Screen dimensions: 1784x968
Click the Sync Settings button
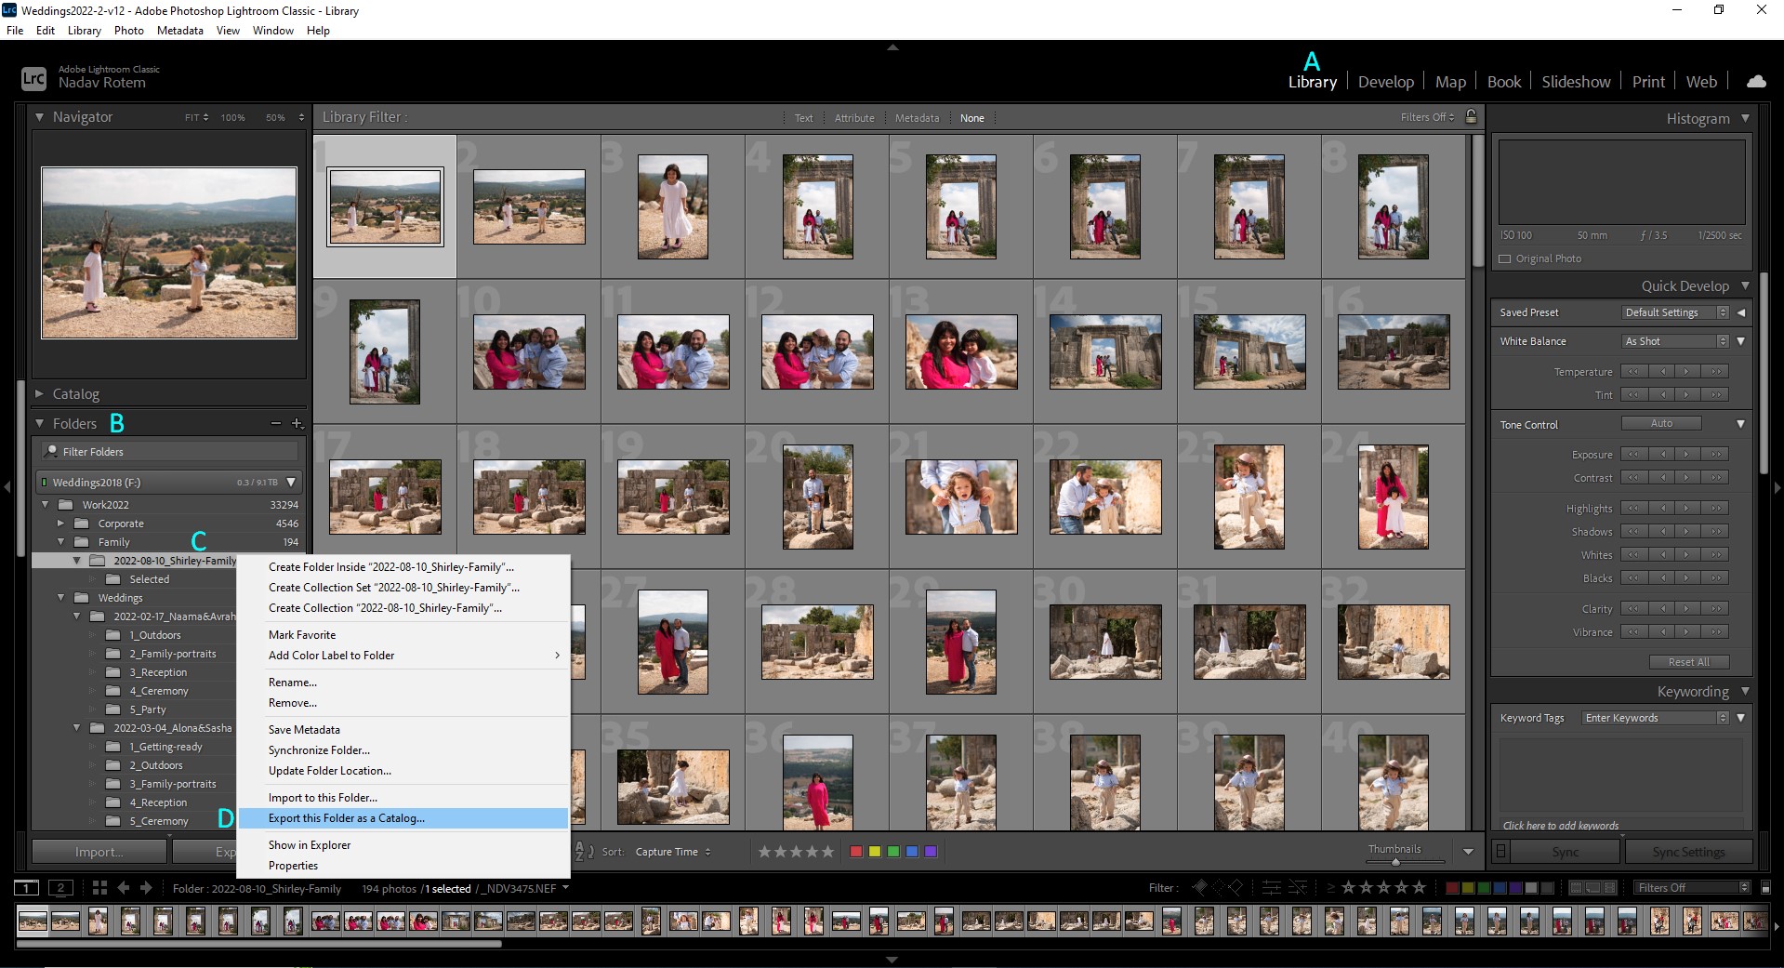(1688, 852)
